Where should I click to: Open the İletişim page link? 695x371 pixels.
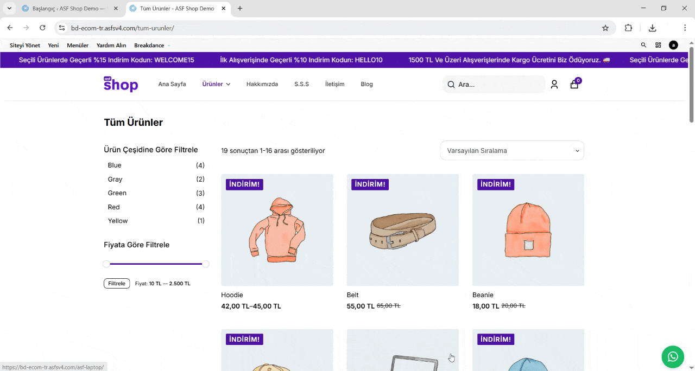click(x=334, y=84)
